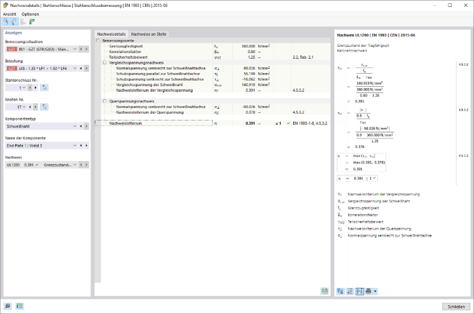Select the Schubspannung parallel zur Schweißnahtachse row

216,74
